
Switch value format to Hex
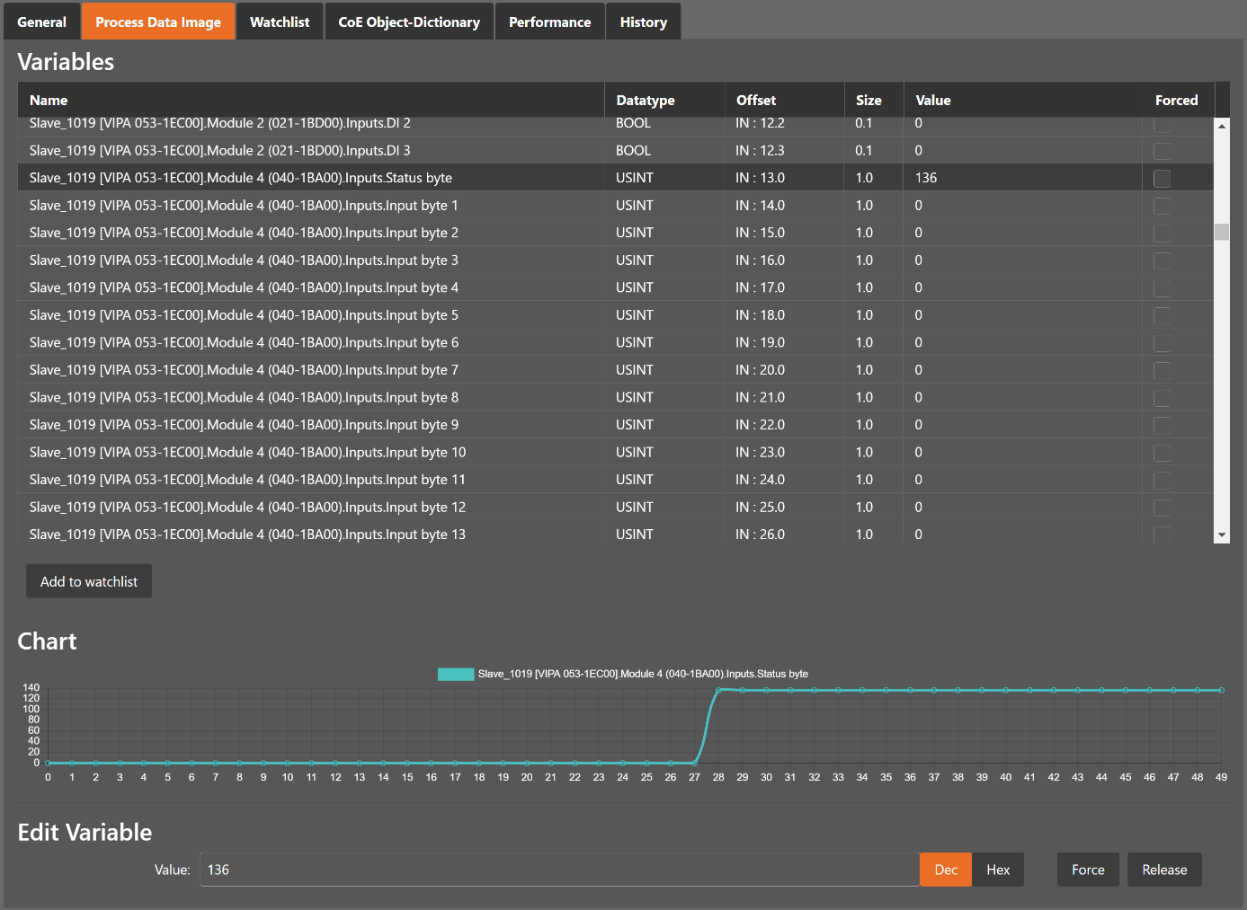pos(998,870)
